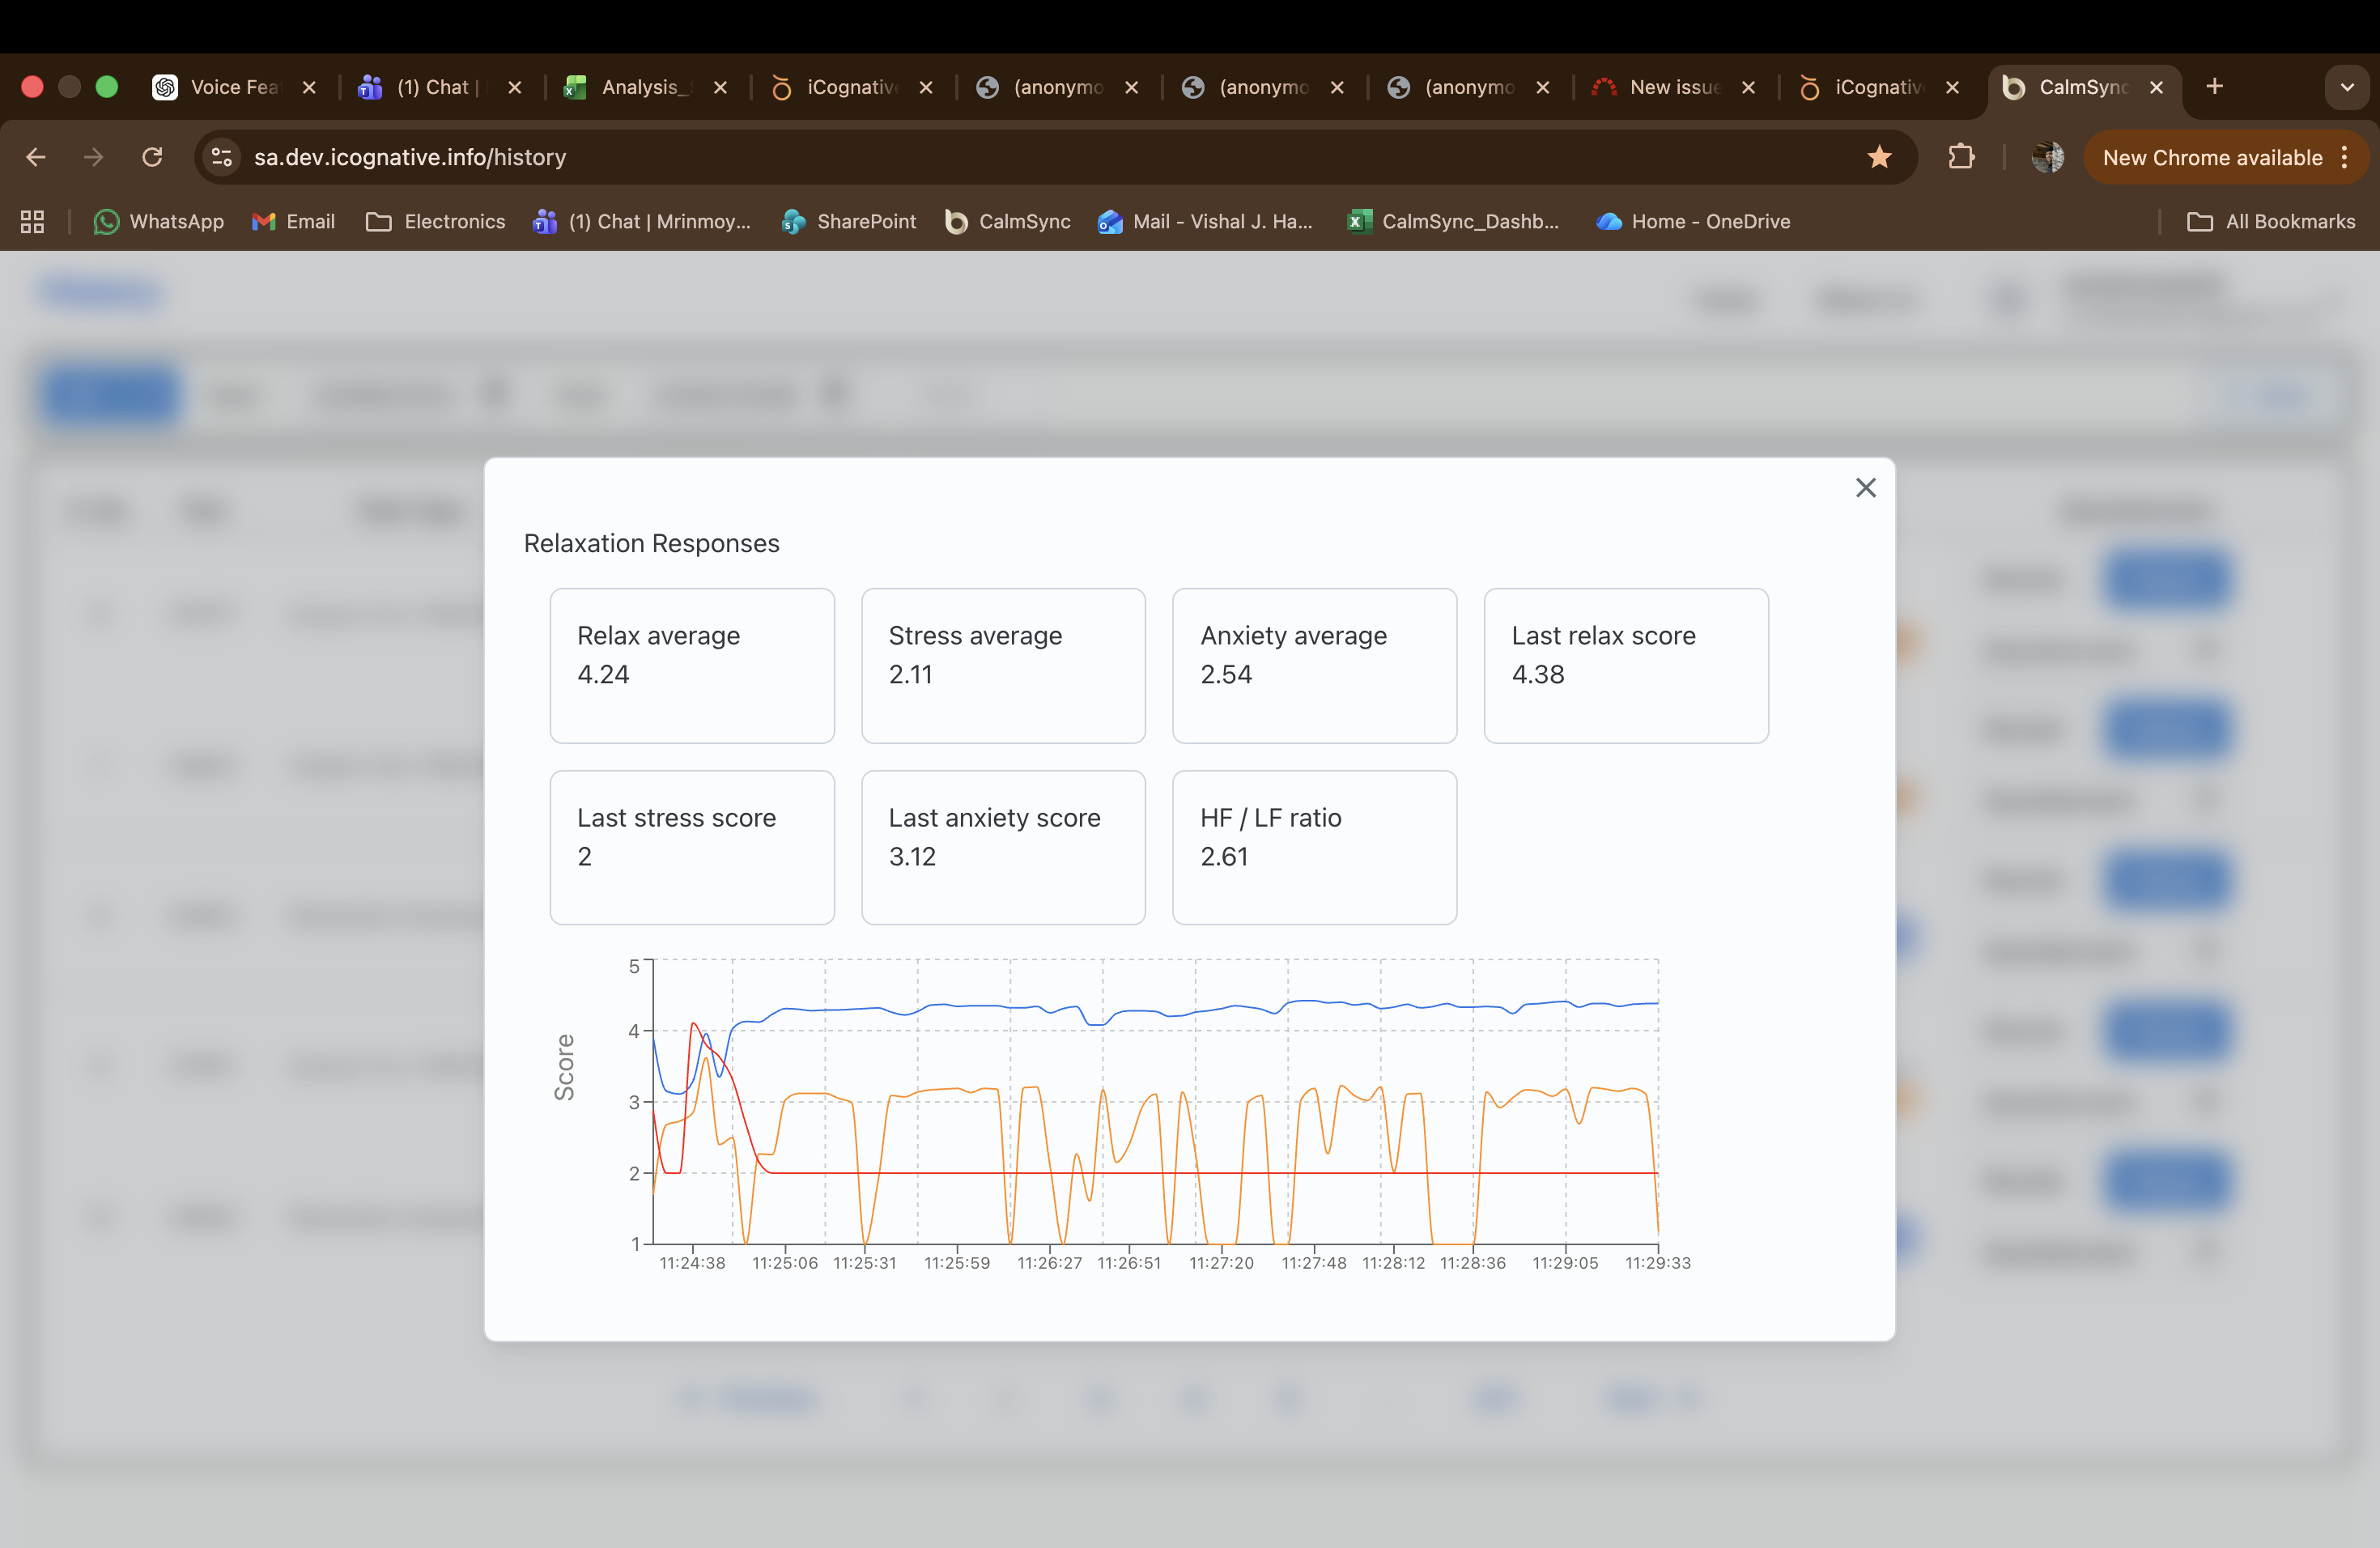2380x1548 pixels.
Task: Open the Chrome extensions puzzle icon
Action: coord(1961,157)
